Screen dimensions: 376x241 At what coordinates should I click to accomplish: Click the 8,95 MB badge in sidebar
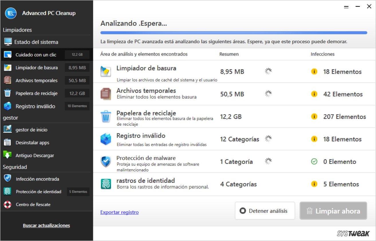coord(77,67)
